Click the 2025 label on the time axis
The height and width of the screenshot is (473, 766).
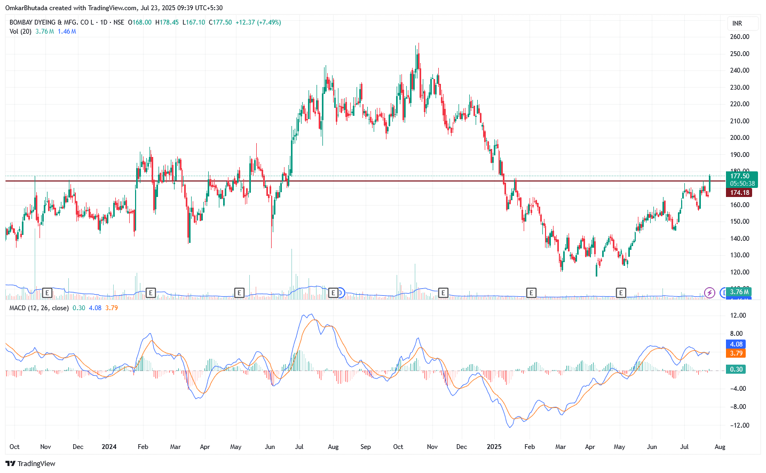tap(494, 447)
